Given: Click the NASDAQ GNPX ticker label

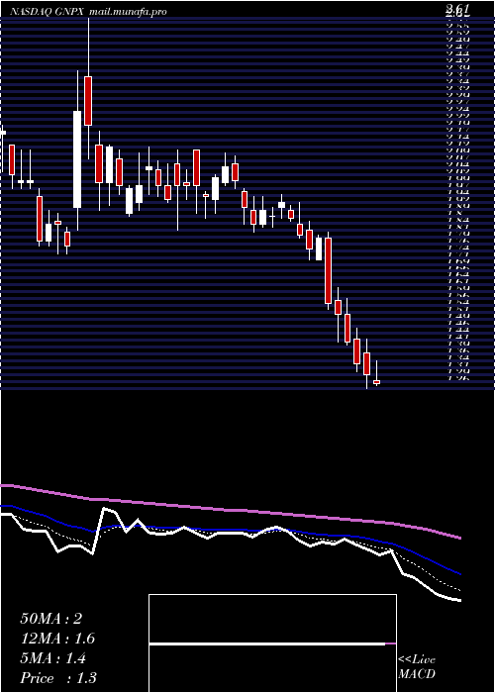Looking at the screenshot, I should click(x=48, y=12).
